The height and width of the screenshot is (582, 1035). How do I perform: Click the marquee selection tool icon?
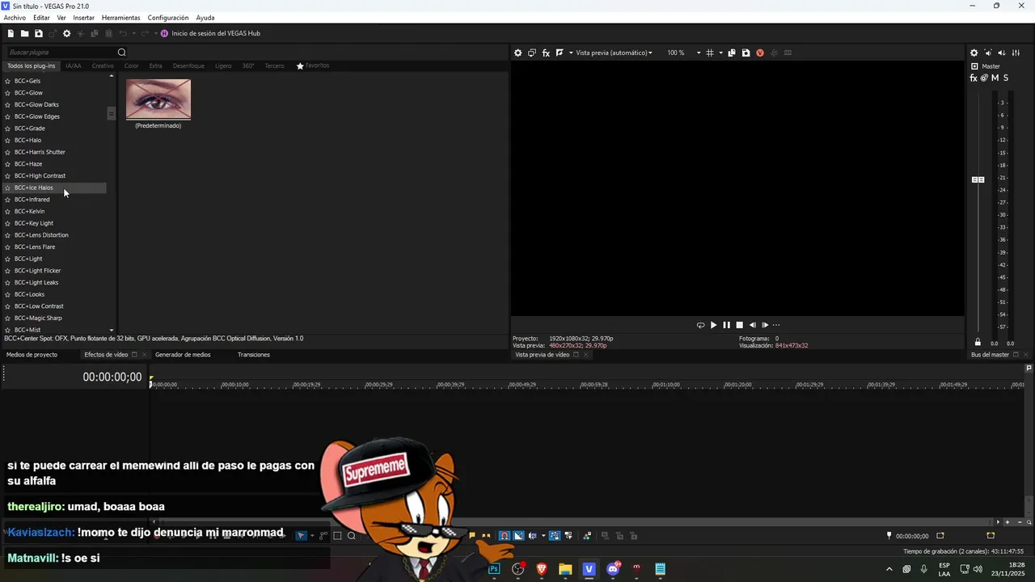click(338, 535)
